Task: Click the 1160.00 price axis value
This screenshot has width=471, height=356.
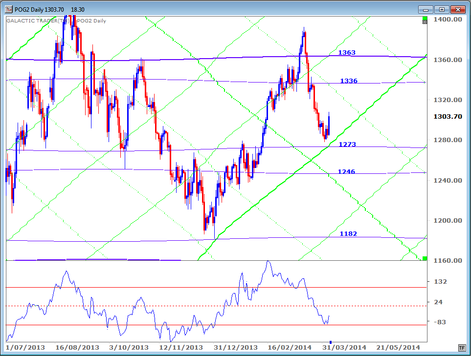Action: (448, 260)
